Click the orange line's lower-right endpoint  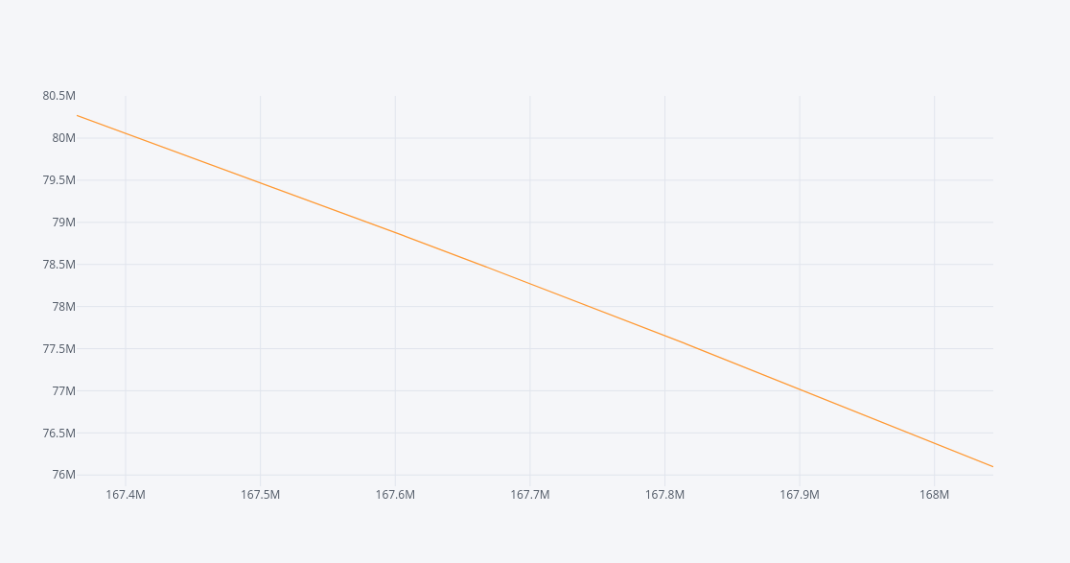click(x=992, y=466)
